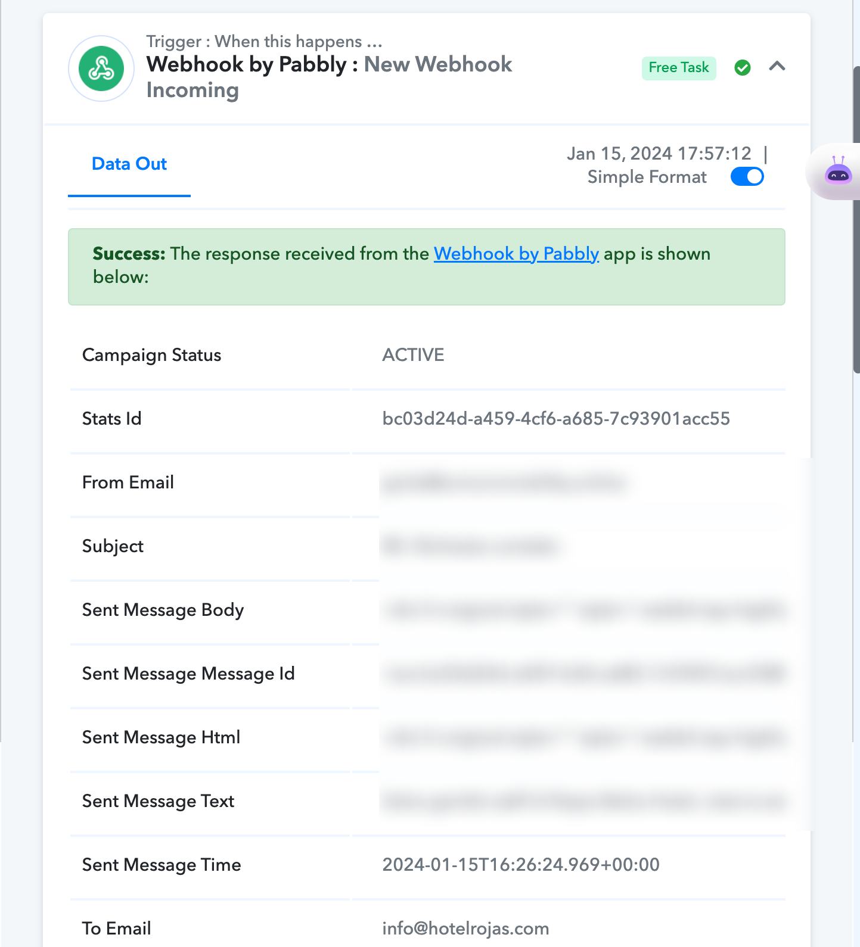Click the Sent Message Body row

(427, 610)
